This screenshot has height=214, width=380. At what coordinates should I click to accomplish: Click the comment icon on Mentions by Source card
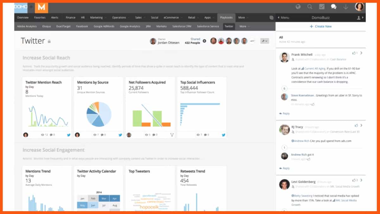103,135
